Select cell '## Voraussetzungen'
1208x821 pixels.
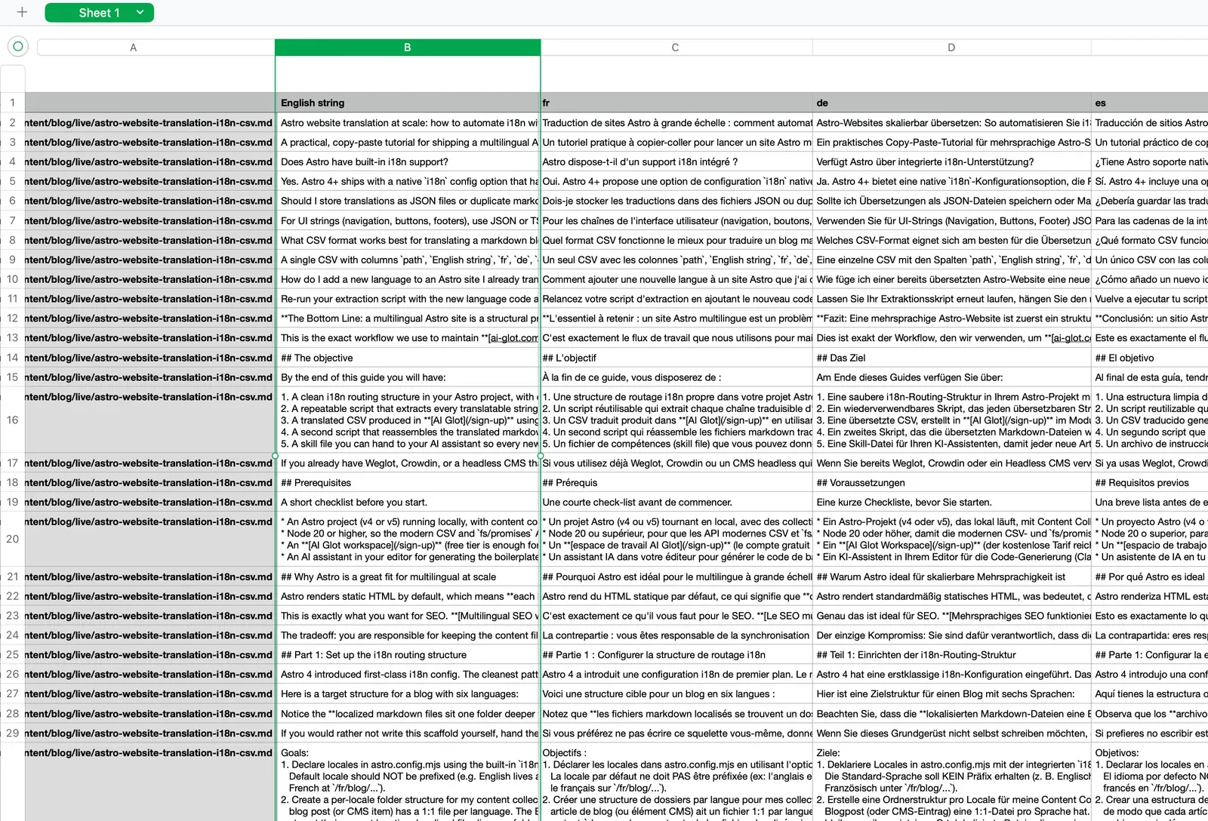click(953, 482)
